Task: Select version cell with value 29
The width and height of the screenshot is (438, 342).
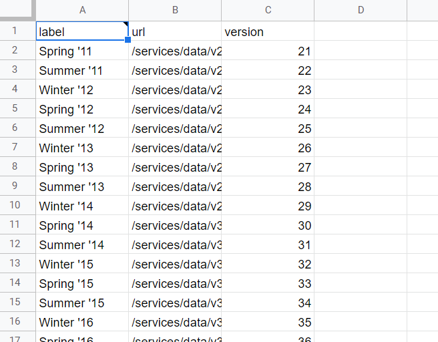Action: pos(268,205)
